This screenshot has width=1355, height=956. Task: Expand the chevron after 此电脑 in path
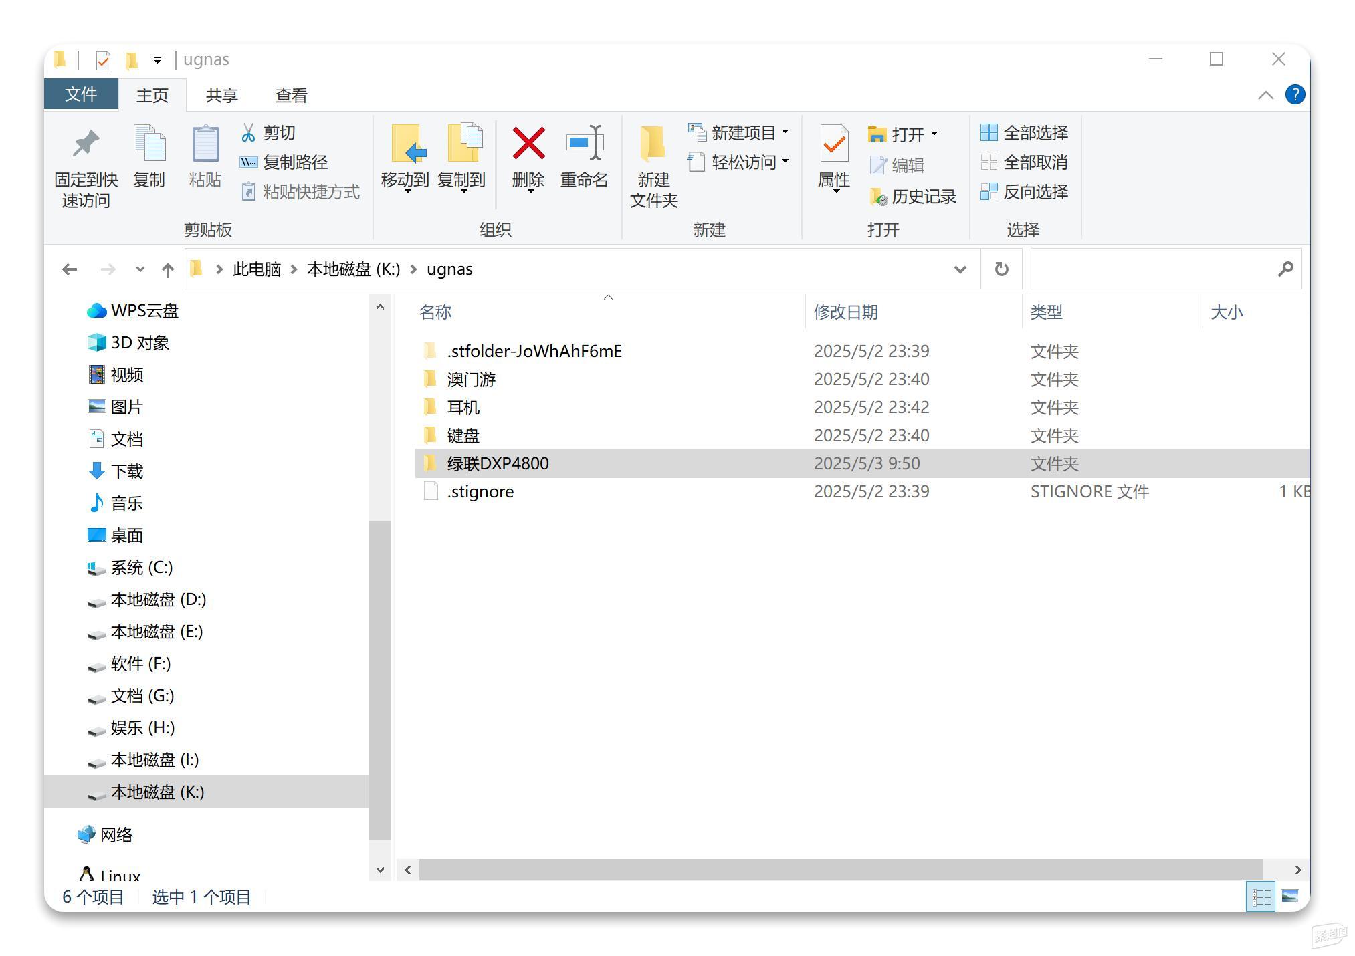(x=294, y=269)
